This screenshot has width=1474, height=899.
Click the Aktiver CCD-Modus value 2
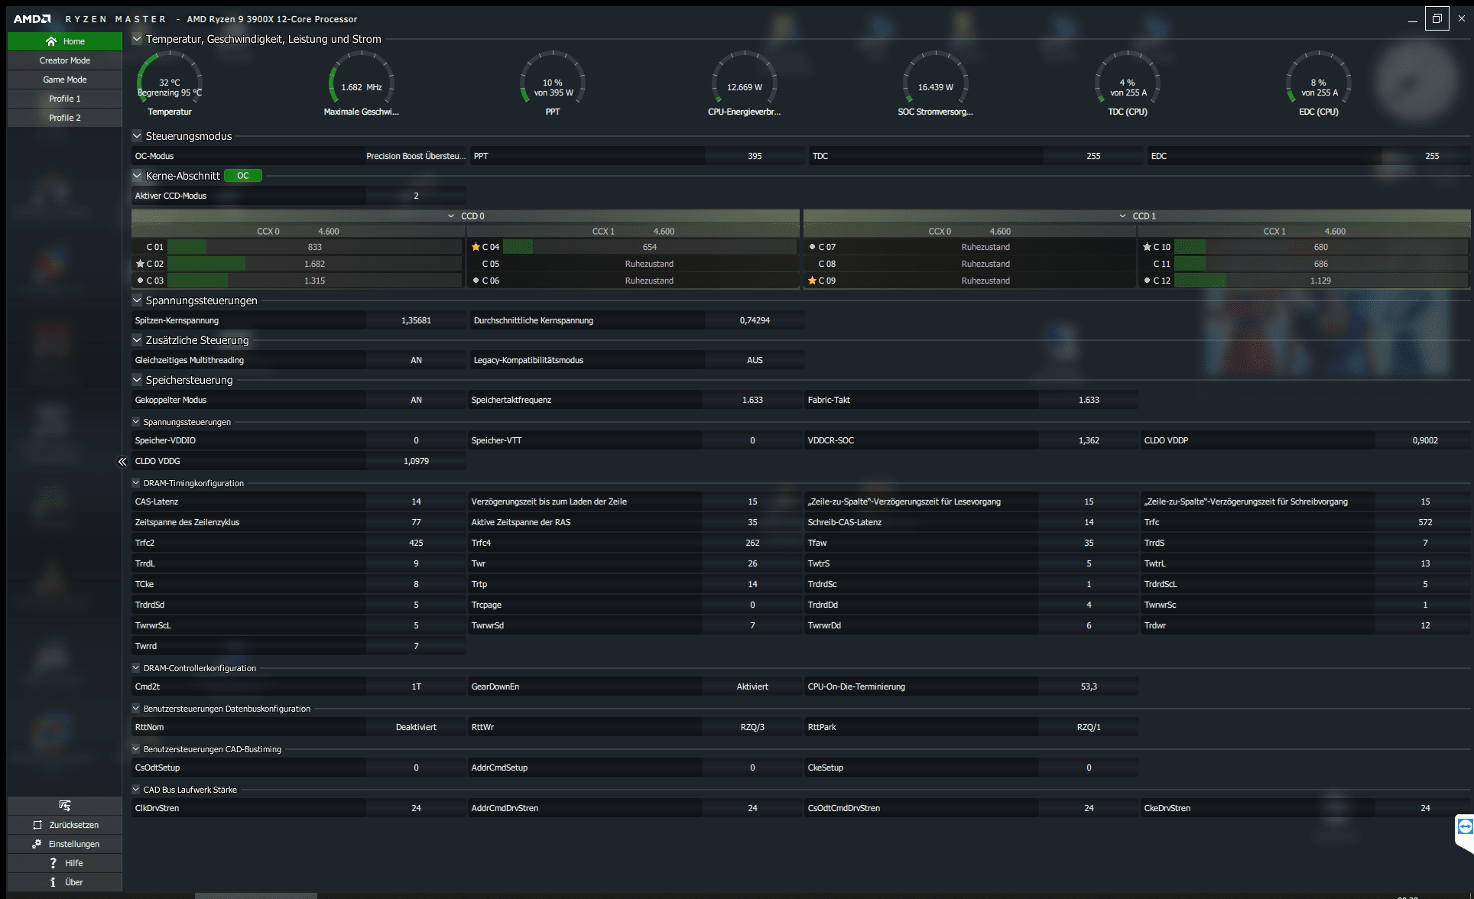tap(416, 196)
